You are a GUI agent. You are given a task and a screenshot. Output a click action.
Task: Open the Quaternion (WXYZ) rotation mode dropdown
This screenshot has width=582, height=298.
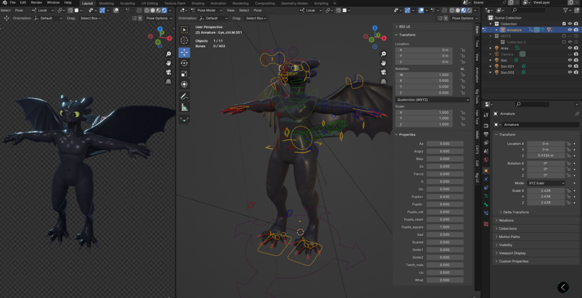[433, 100]
